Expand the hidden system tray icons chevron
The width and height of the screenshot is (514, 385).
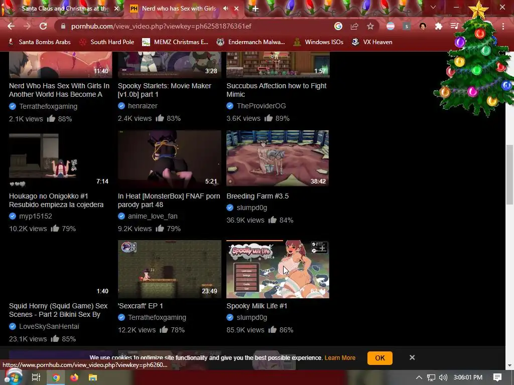(419, 377)
